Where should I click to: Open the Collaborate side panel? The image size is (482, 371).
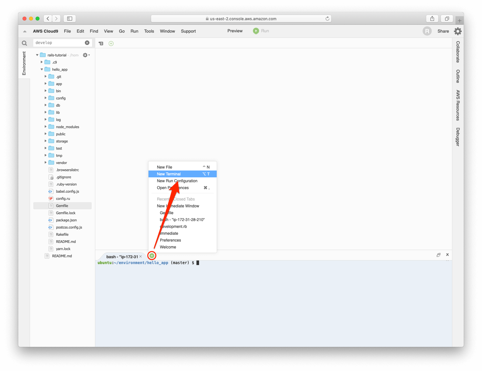coord(458,52)
